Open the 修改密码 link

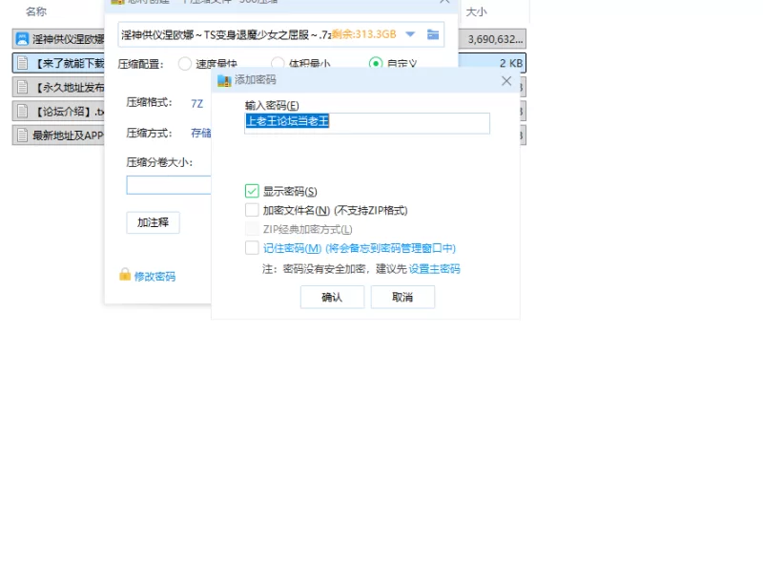click(155, 277)
